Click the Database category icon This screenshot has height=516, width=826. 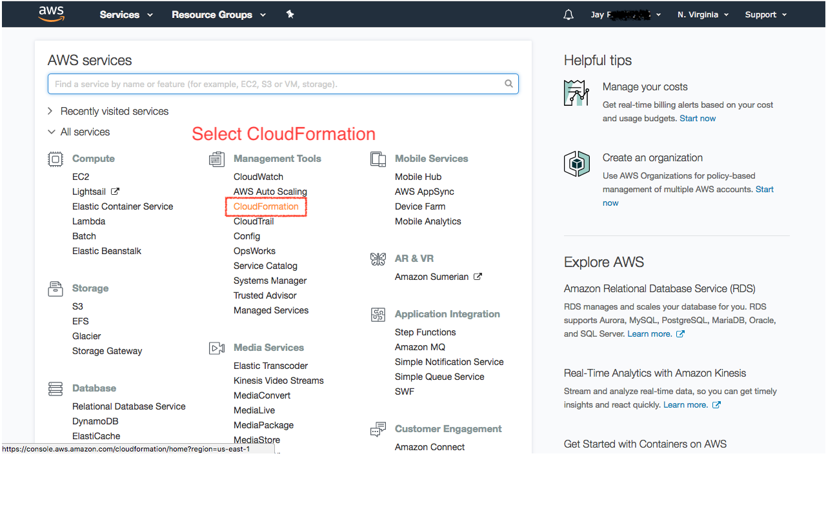55,388
